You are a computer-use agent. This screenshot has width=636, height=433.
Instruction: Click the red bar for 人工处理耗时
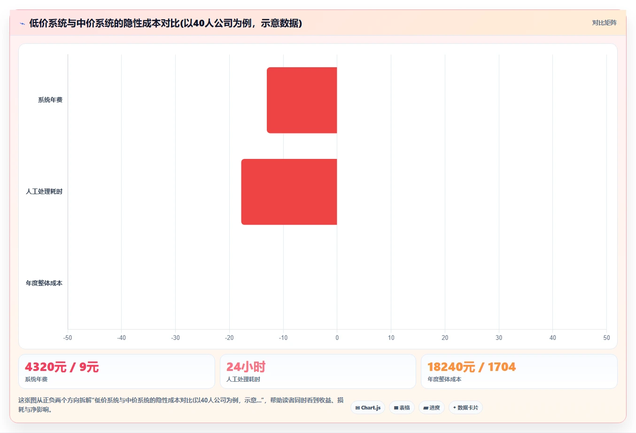pos(289,192)
